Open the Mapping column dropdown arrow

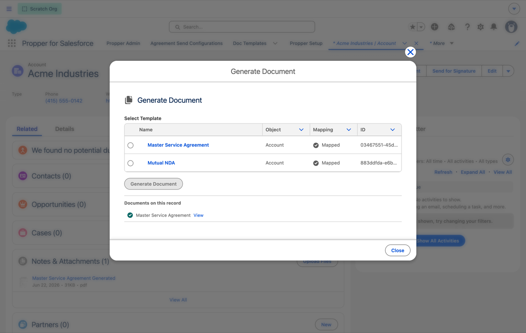point(348,130)
